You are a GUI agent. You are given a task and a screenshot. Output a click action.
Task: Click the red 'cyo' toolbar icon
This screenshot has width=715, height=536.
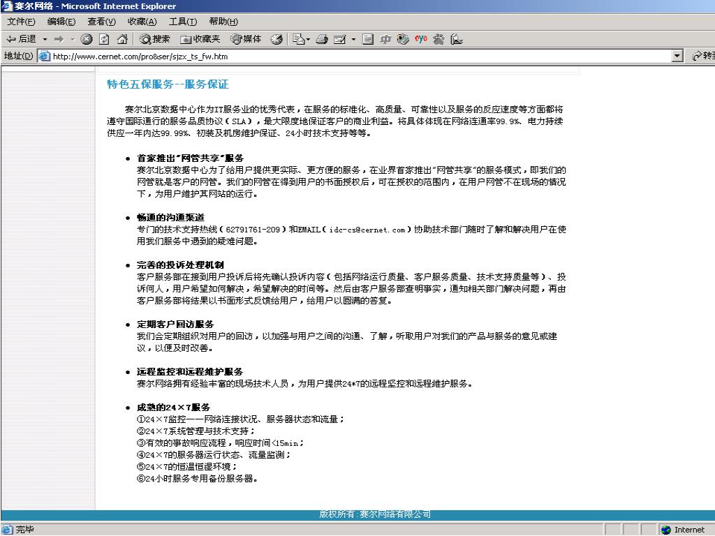(420, 39)
